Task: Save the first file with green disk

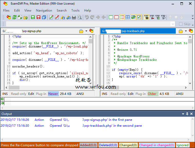Action: pos(33,17)
